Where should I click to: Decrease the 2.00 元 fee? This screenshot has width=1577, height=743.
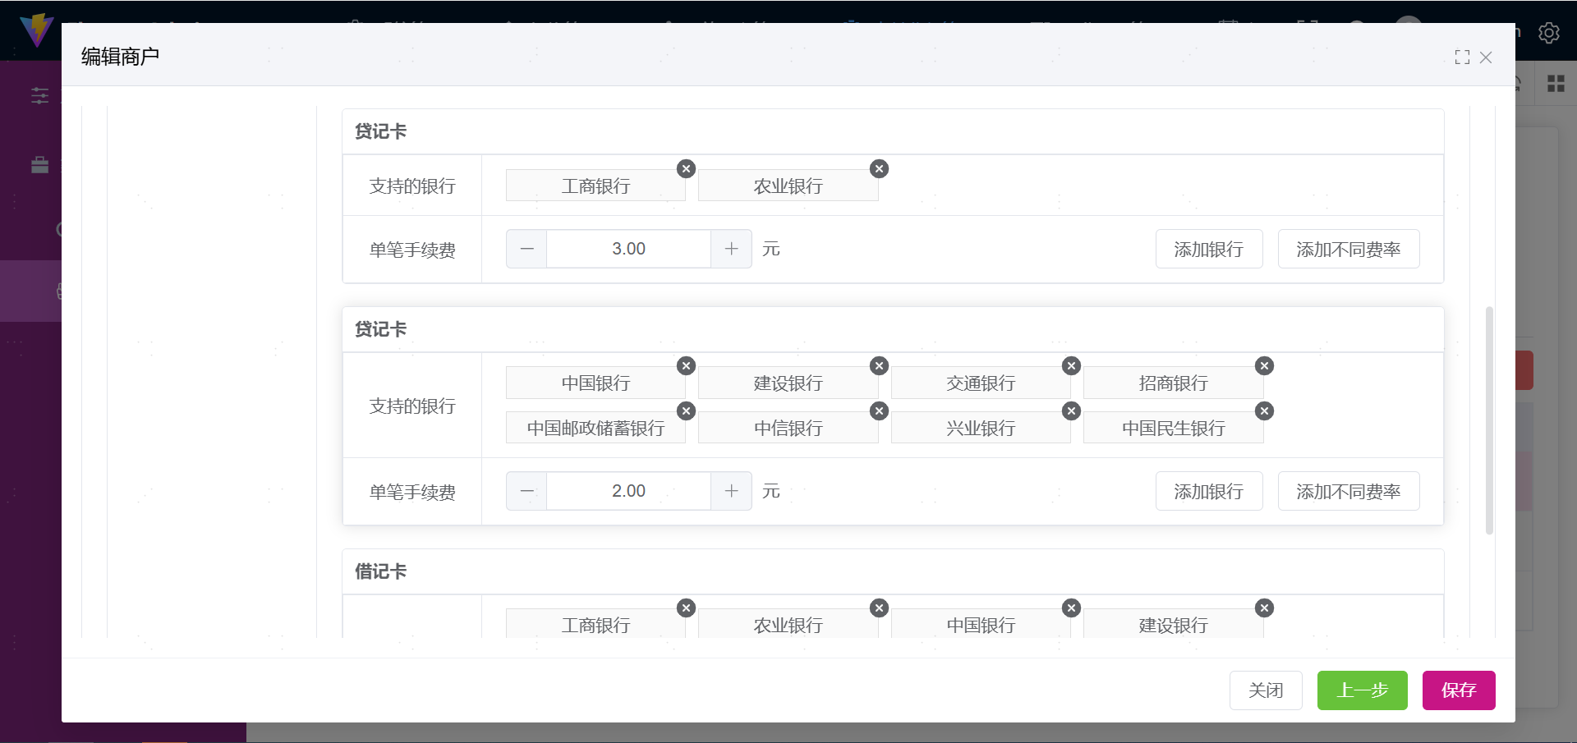(526, 491)
